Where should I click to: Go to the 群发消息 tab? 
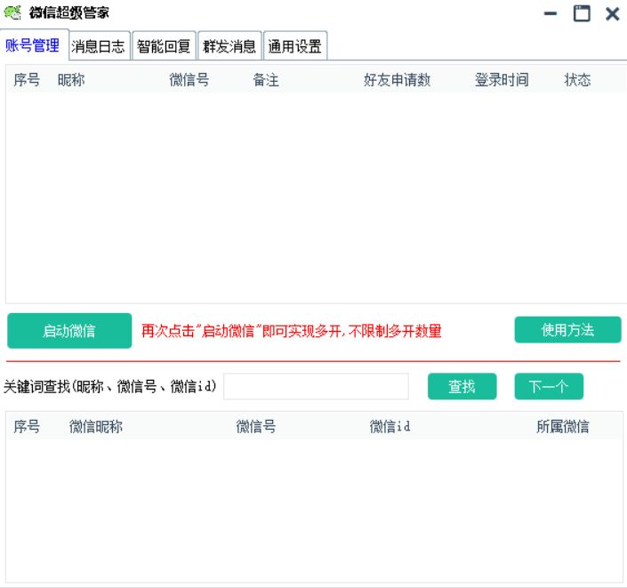point(229,46)
